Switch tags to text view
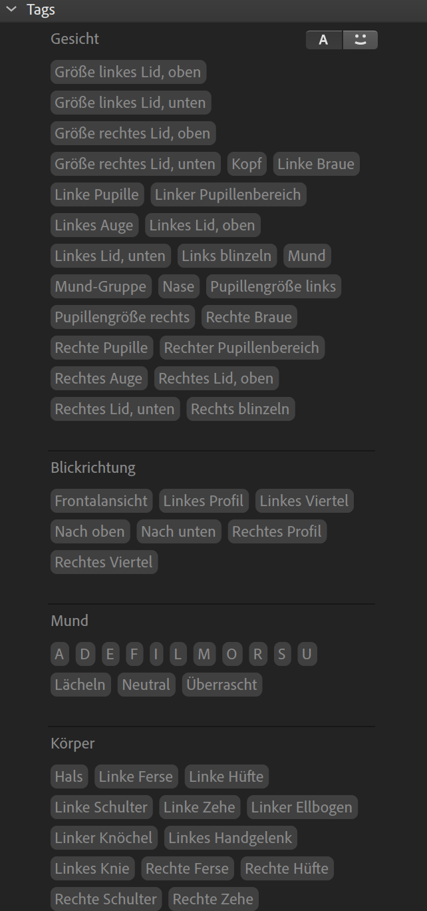The width and height of the screenshot is (427, 911). click(x=324, y=40)
